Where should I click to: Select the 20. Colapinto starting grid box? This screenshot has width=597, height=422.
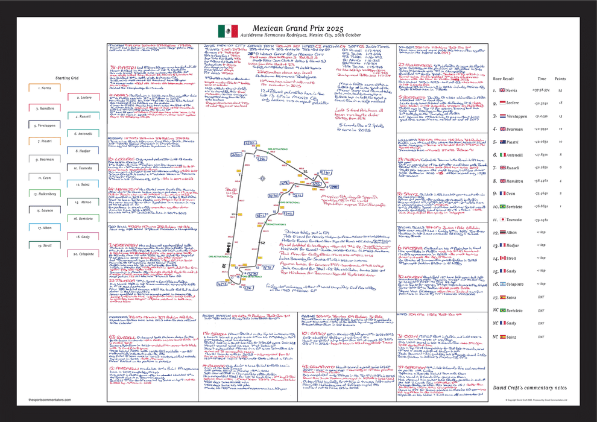(84, 254)
